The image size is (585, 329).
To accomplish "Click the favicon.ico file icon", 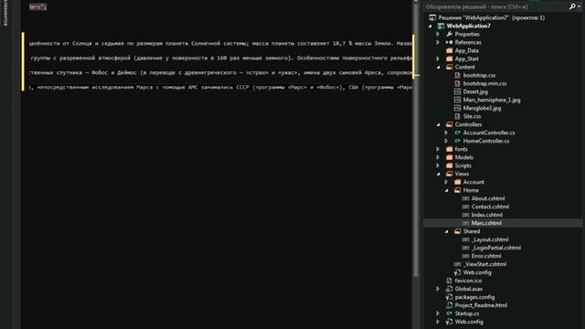I will (449, 281).
